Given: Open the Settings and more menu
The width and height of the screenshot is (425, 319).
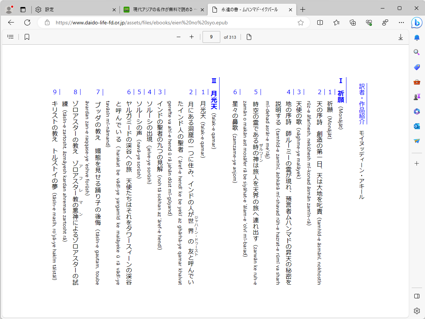Looking at the screenshot, I should [401, 23].
